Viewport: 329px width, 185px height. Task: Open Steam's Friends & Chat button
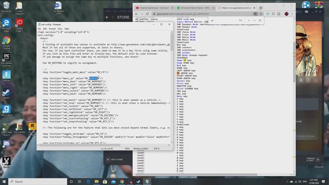click(313, 160)
